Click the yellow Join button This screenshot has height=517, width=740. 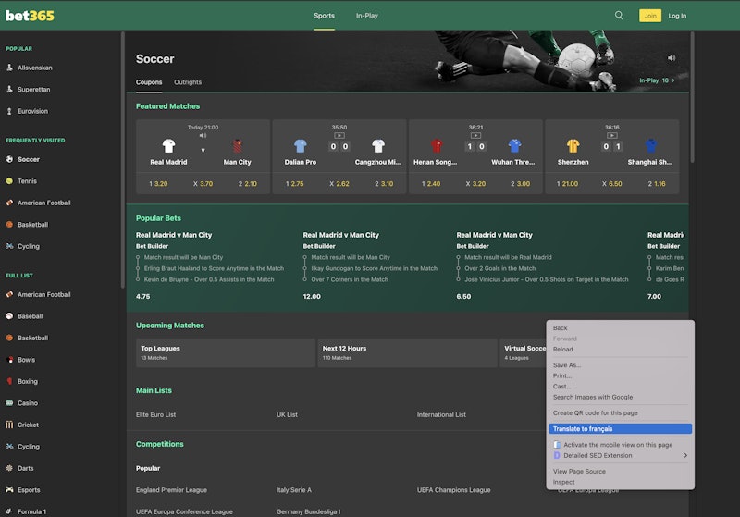[x=650, y=16]
